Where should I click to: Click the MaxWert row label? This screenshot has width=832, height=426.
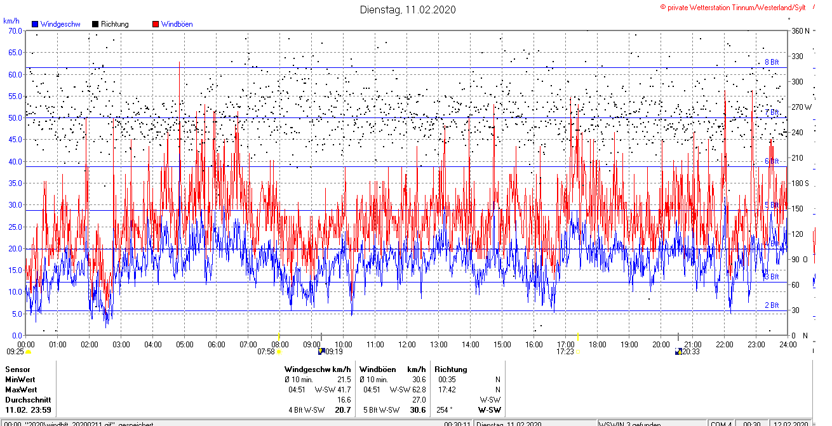pyautogui.click(x=21, y=389)
